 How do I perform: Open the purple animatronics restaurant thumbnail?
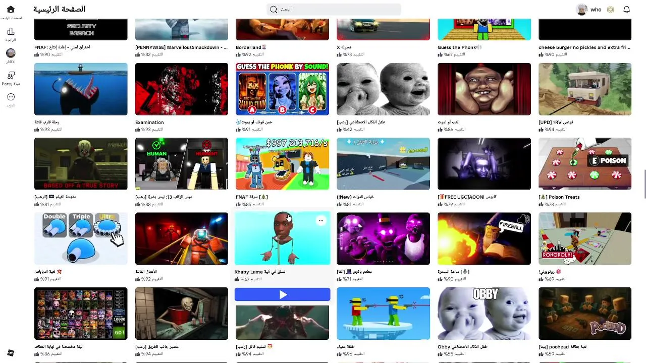pyautogui.click(x=384, y=238)
